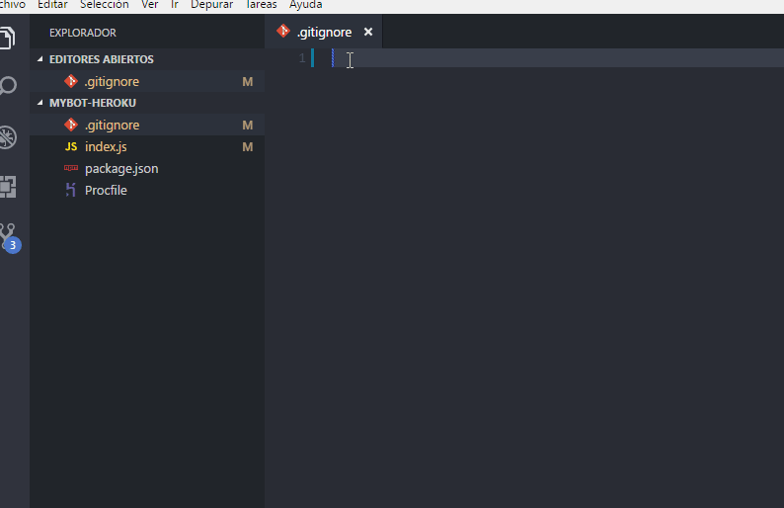Open the Ayuda menu
784x508 pixels.
tap(305, 5)
